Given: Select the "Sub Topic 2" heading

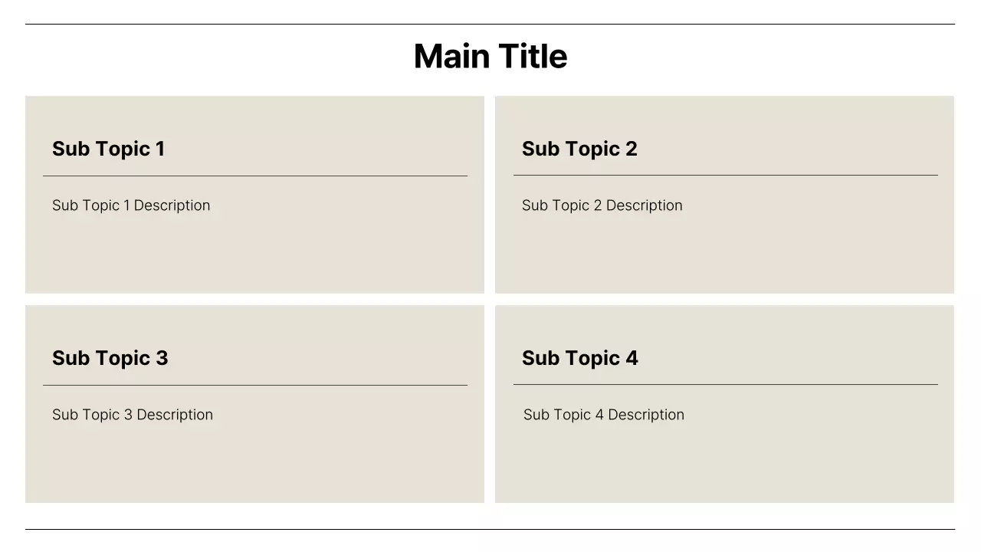Looking at the screenshot, I should [579, 149].
